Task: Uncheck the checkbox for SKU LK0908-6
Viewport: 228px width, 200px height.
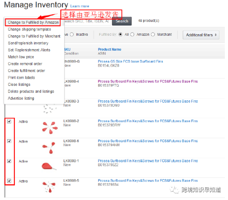Action: click(x=9, y=141)
